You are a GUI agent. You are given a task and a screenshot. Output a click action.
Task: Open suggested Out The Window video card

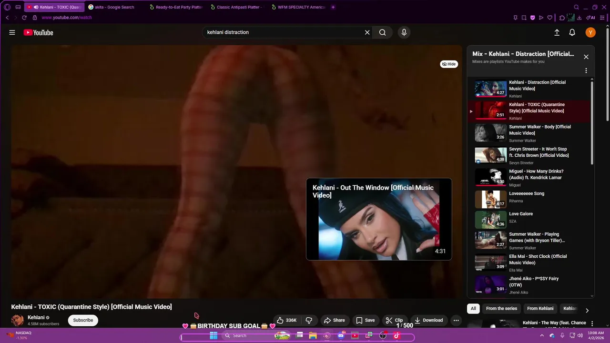click(379, 219)
